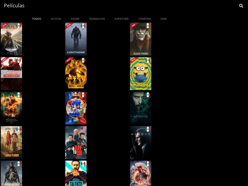Click the Mexico flag on Ciudad Perdida poster
This screenshot has height=186, width=248.
pos(19,129)
